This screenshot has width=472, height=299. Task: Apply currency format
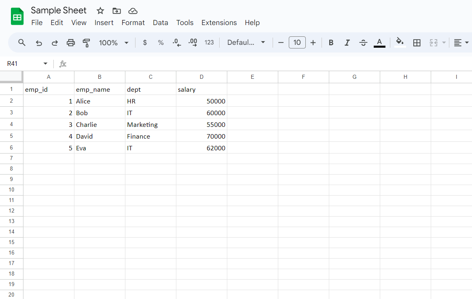[144, 42]
